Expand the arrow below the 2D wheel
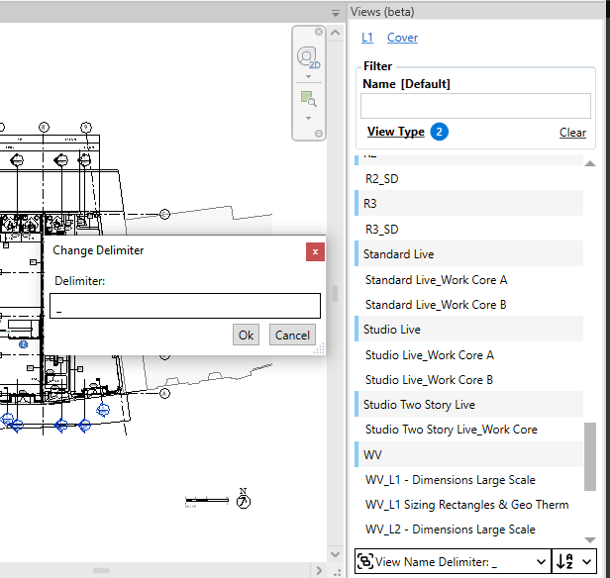The width and height of the screenshot is (610, 578). [x=308, y=76]
